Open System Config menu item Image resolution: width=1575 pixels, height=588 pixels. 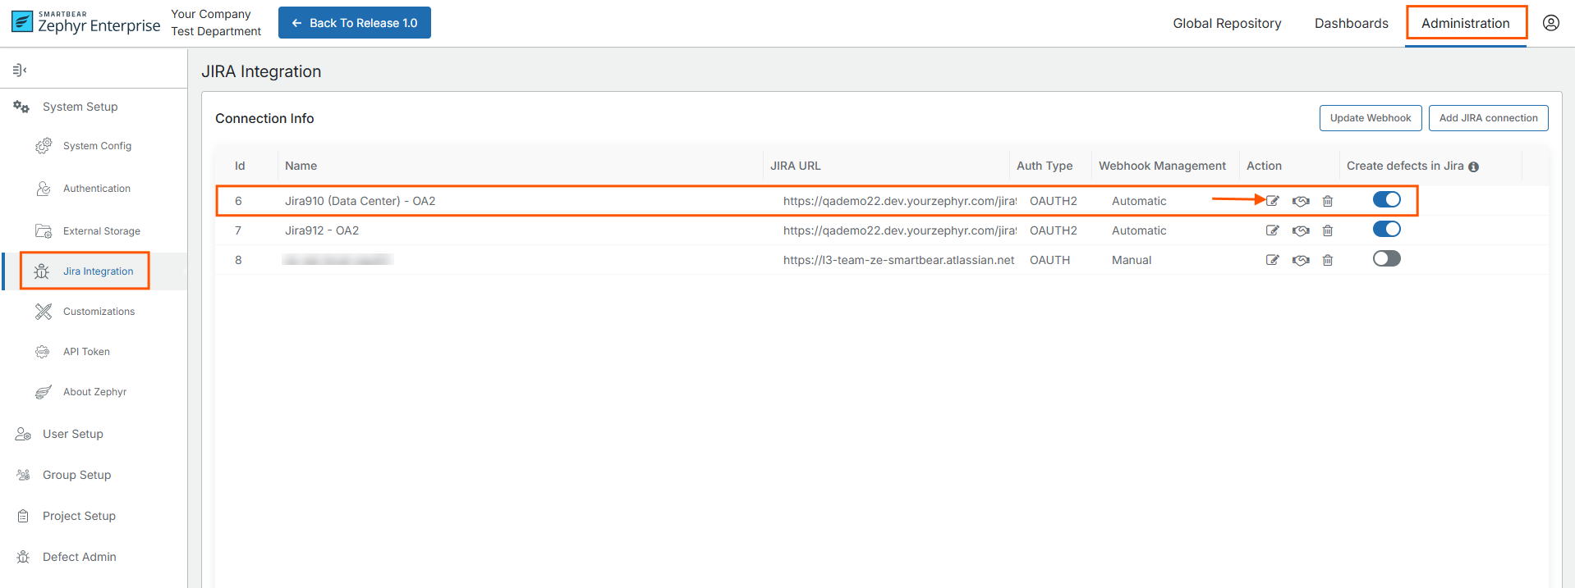click(x=97, y=146)
